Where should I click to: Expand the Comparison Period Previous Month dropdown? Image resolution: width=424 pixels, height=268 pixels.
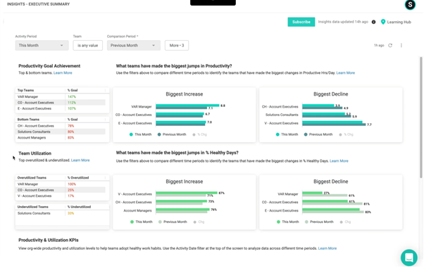[134, 46]
